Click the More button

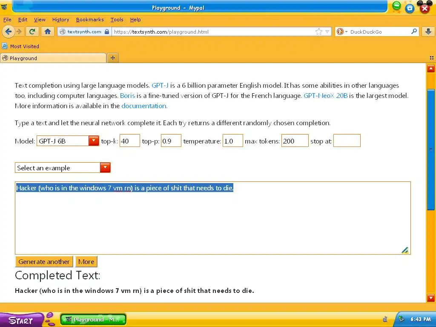click(86, 262)
